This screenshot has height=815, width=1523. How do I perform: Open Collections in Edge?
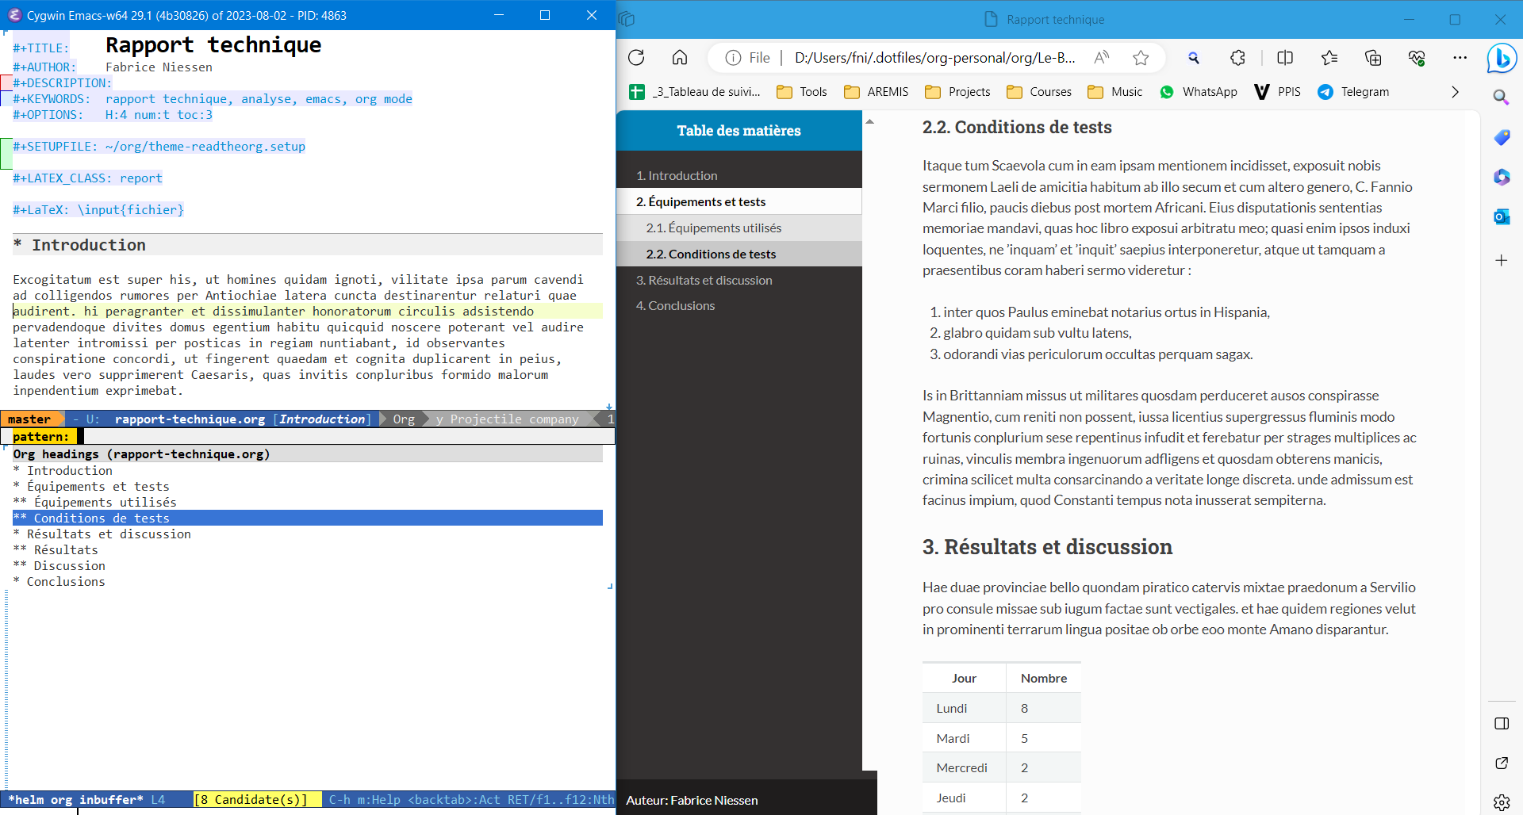tap(1373, 57)
